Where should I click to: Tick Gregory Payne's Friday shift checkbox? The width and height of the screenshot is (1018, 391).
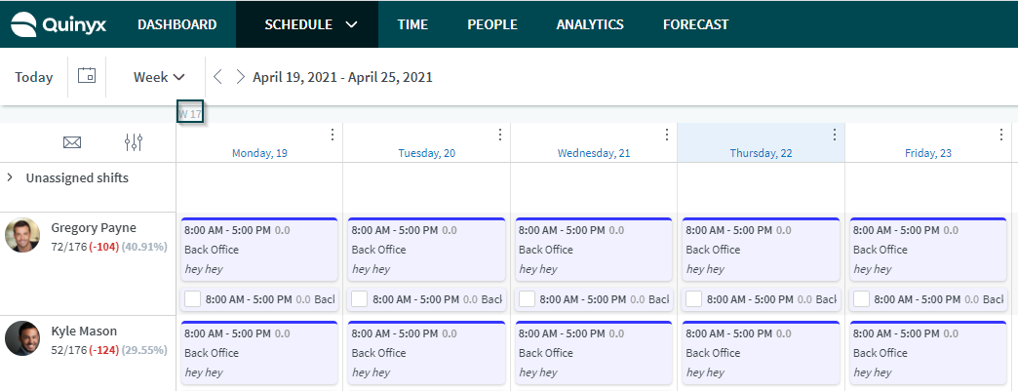(862, 299)
